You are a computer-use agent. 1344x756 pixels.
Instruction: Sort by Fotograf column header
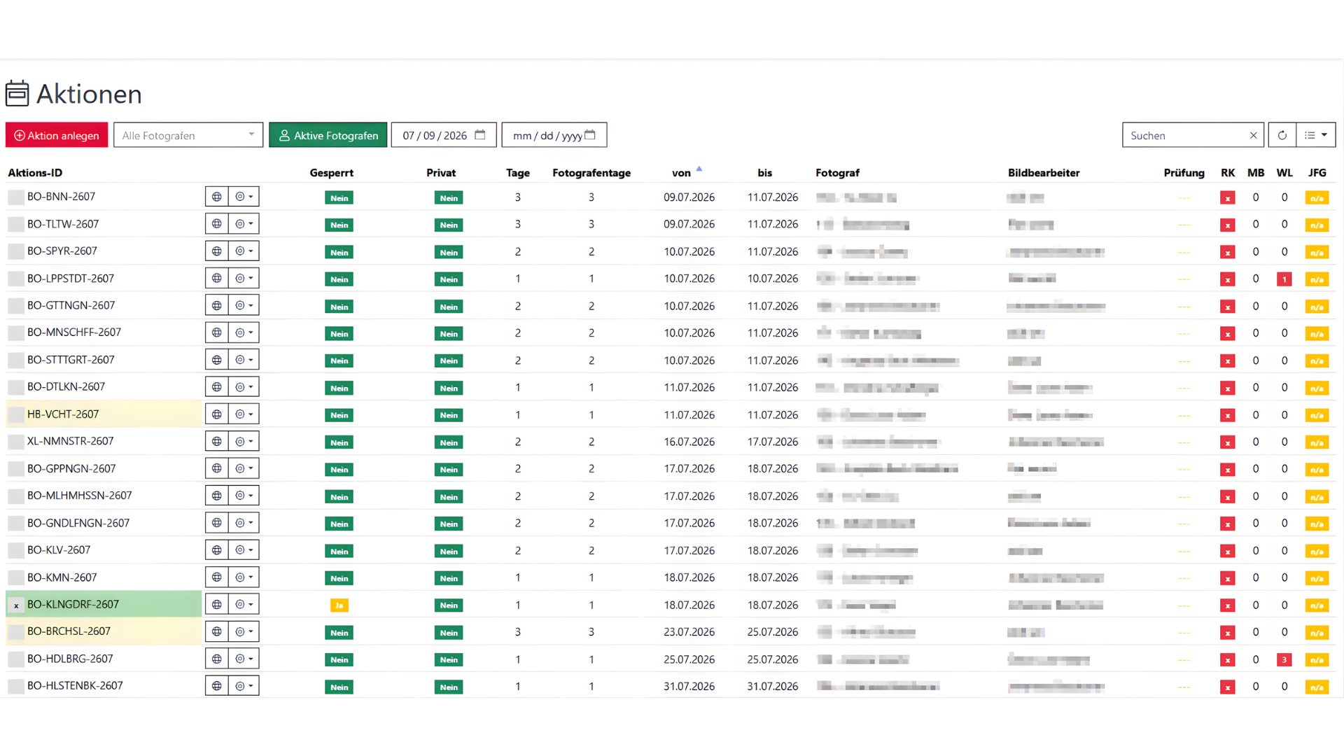[x=837, y=173]
